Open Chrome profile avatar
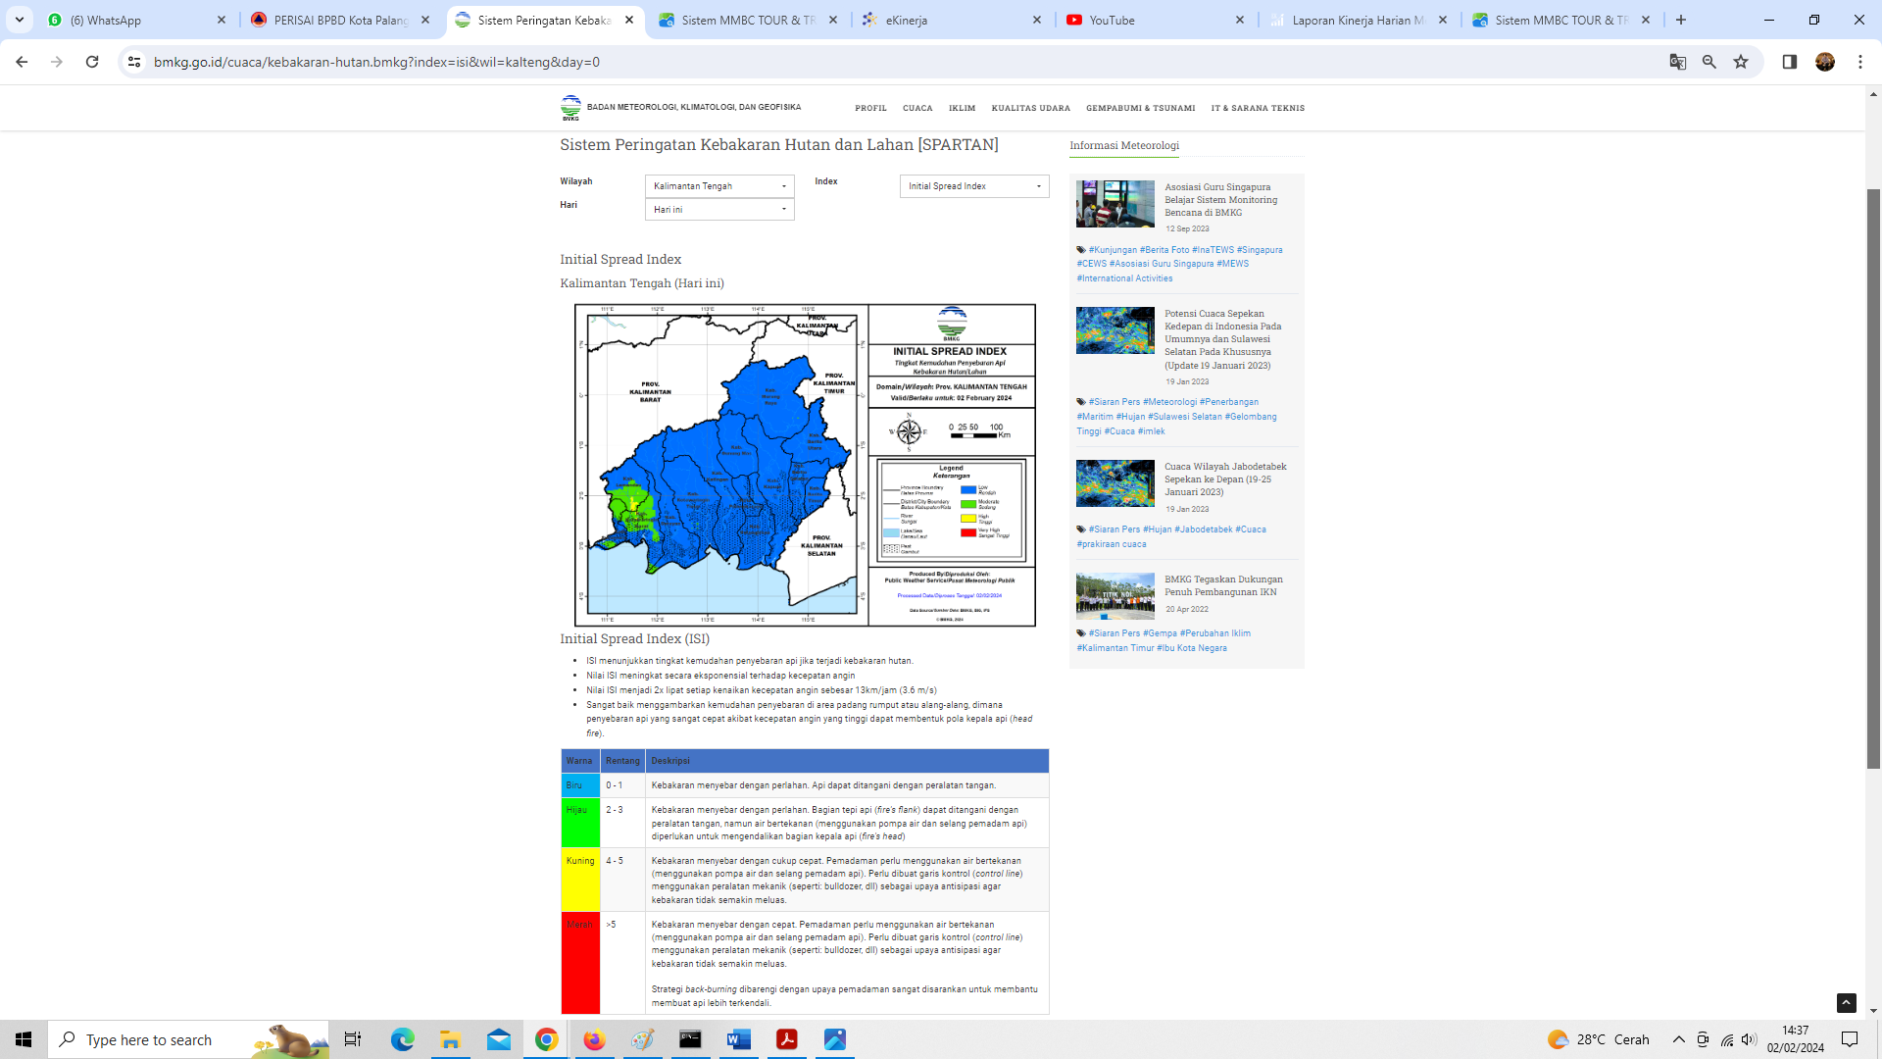This screenshot has width=1882, height=1059. pos(1824,62)
